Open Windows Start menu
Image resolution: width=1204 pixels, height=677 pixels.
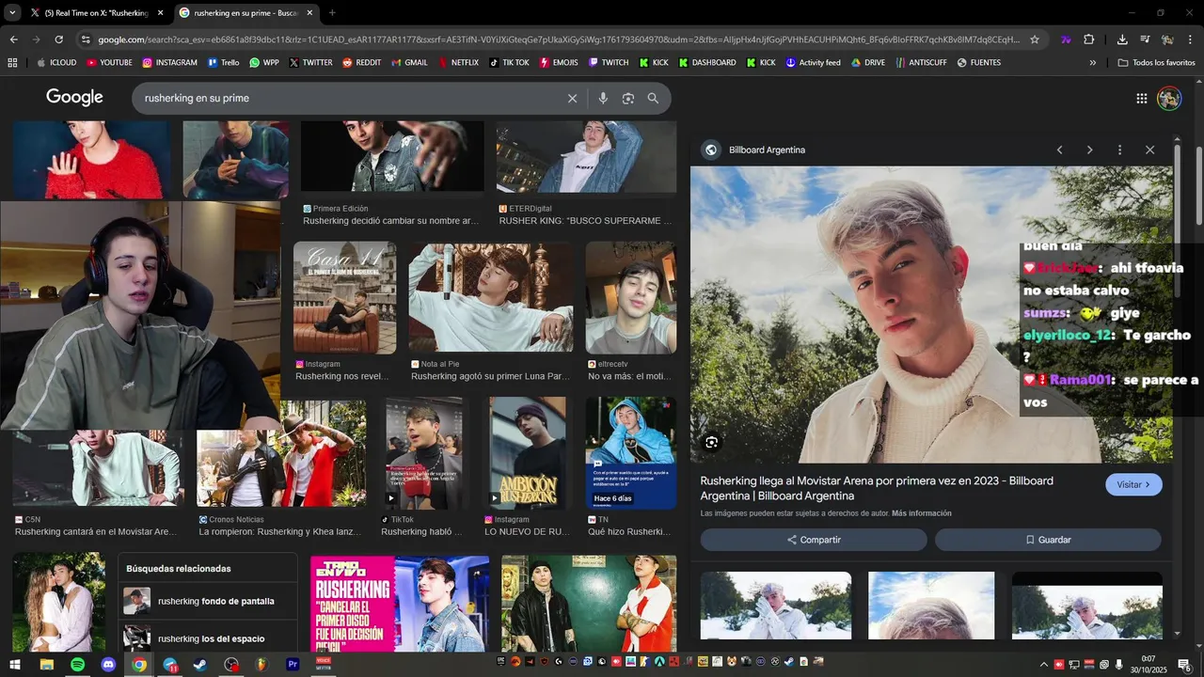click(x=16, y=665)
